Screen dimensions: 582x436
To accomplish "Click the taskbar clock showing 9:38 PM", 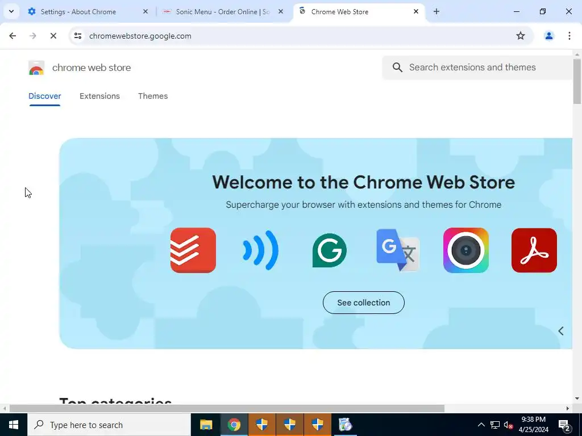I will pyautogui.click(x=533, y=425).
